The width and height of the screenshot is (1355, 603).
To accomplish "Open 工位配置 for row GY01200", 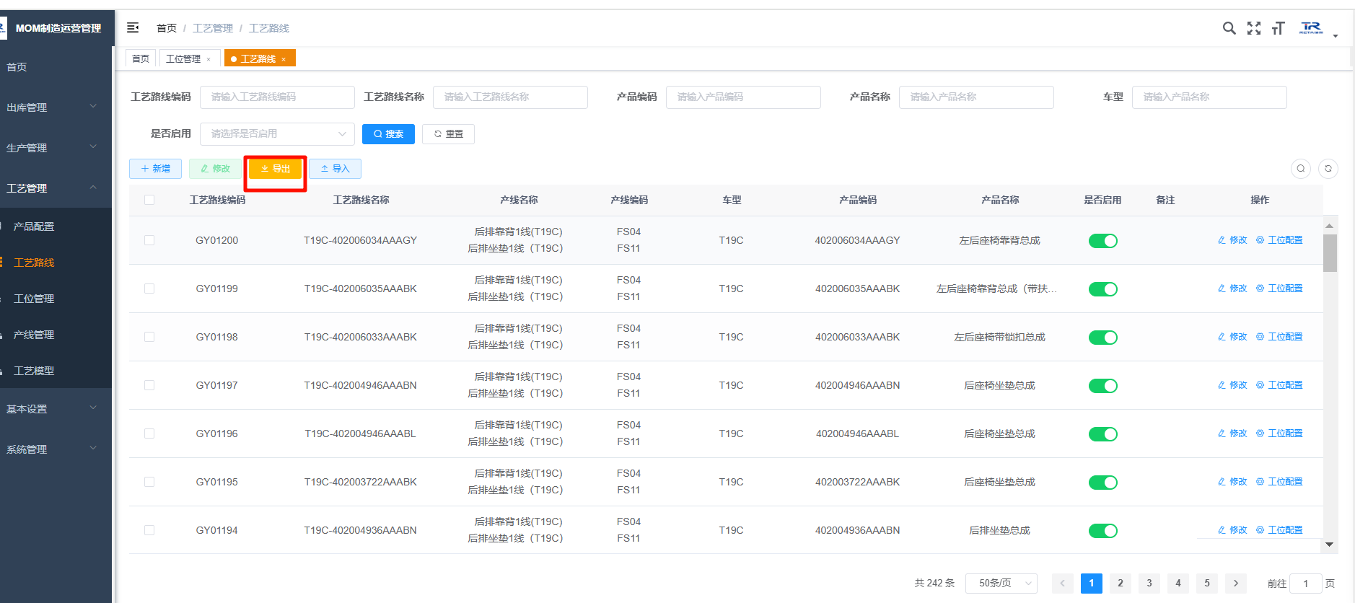I will coord(1279,240).
